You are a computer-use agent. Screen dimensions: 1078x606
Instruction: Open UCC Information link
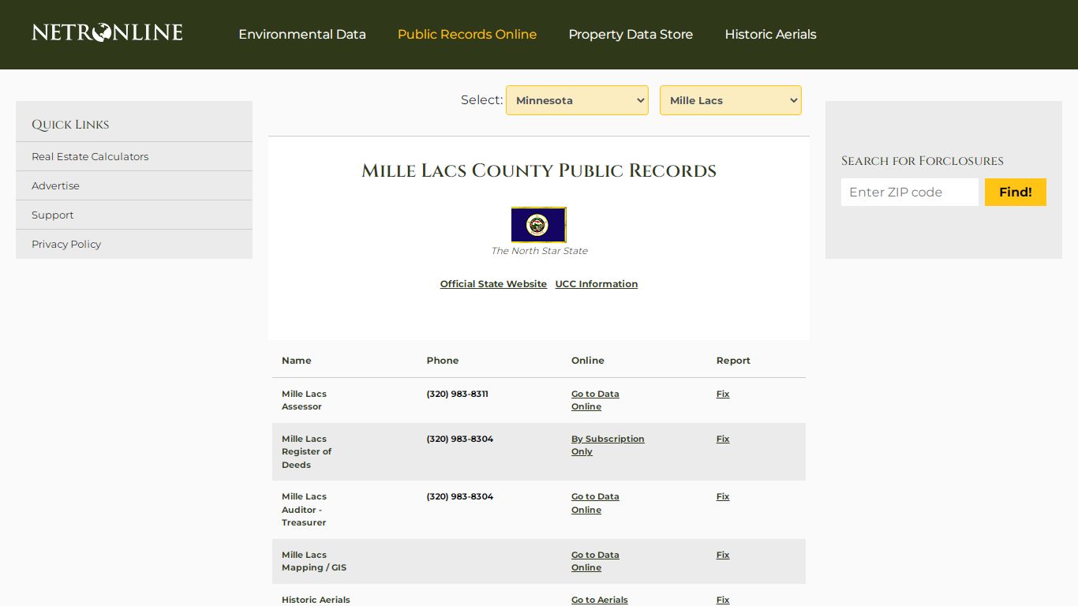click(x=597, y=284)
